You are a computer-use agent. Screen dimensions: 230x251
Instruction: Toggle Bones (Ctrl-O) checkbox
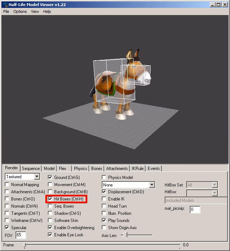[x=7, y=199]
